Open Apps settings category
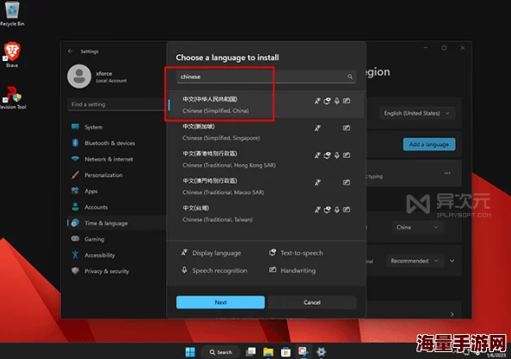511x359 pixels. [x=117, y=191]
